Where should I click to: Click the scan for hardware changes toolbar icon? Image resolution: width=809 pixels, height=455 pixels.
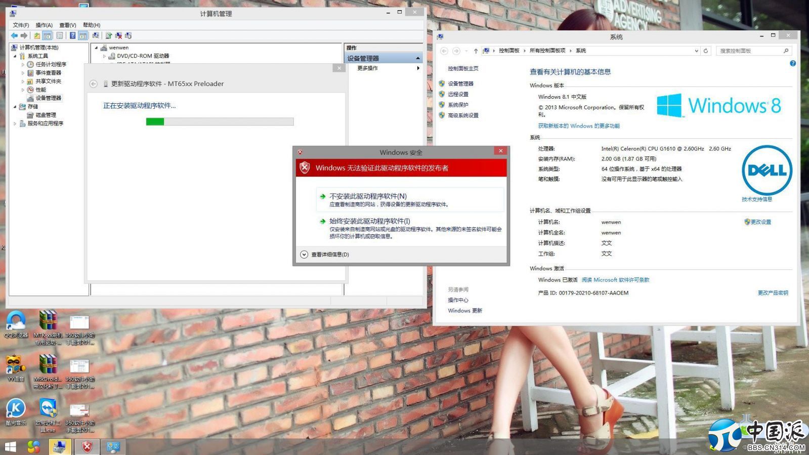click(x=96, y=35)
